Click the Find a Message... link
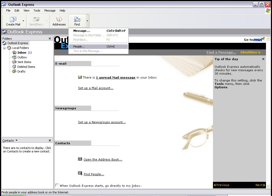 tap(221, 52)
